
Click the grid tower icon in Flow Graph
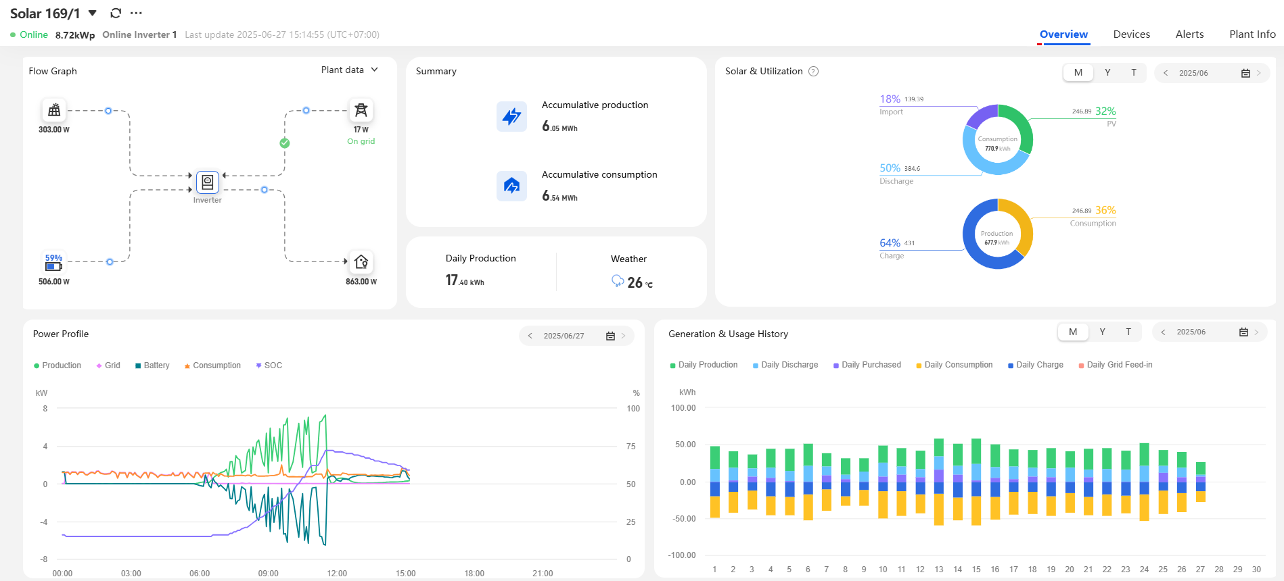(361, 110)
